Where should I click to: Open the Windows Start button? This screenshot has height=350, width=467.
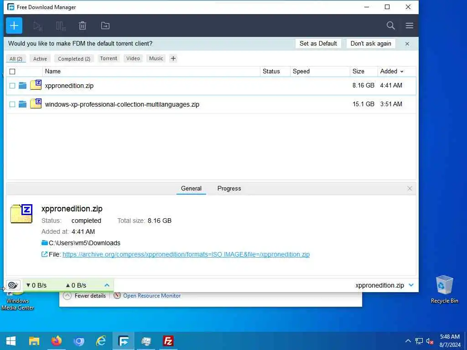[11, 341]
